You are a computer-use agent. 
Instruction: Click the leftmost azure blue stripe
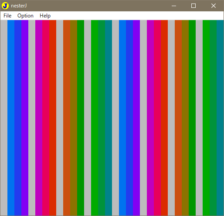(11, 118)
